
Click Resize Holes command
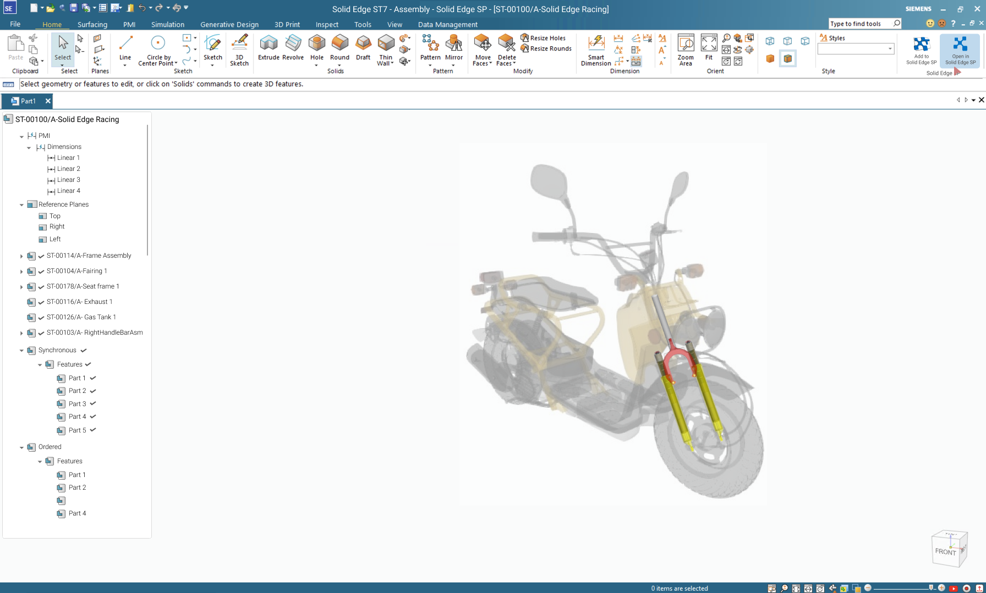point(543,38)
